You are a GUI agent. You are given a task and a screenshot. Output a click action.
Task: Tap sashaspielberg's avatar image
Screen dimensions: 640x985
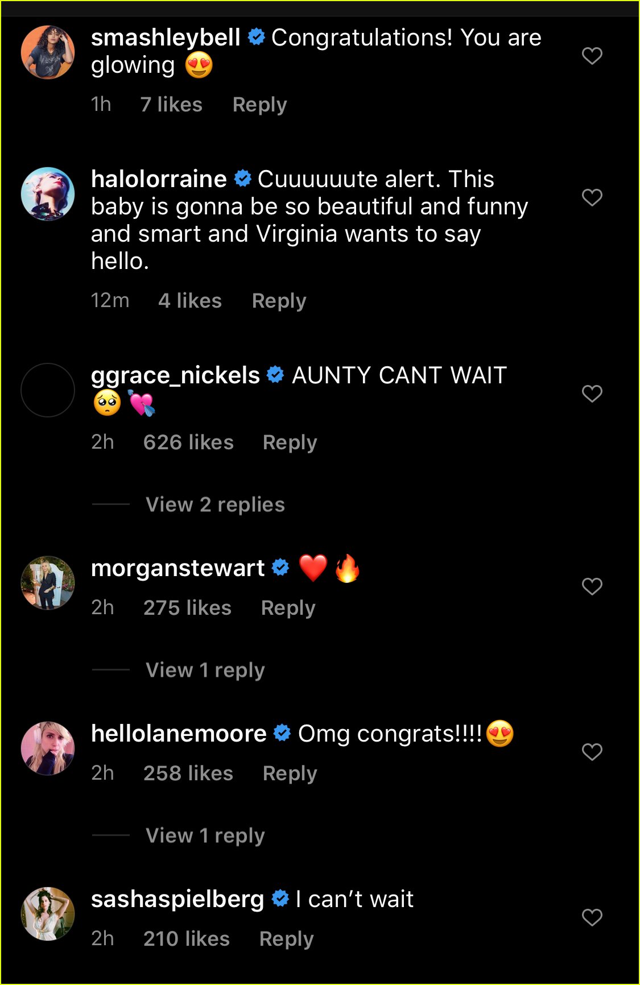point(48,914)
